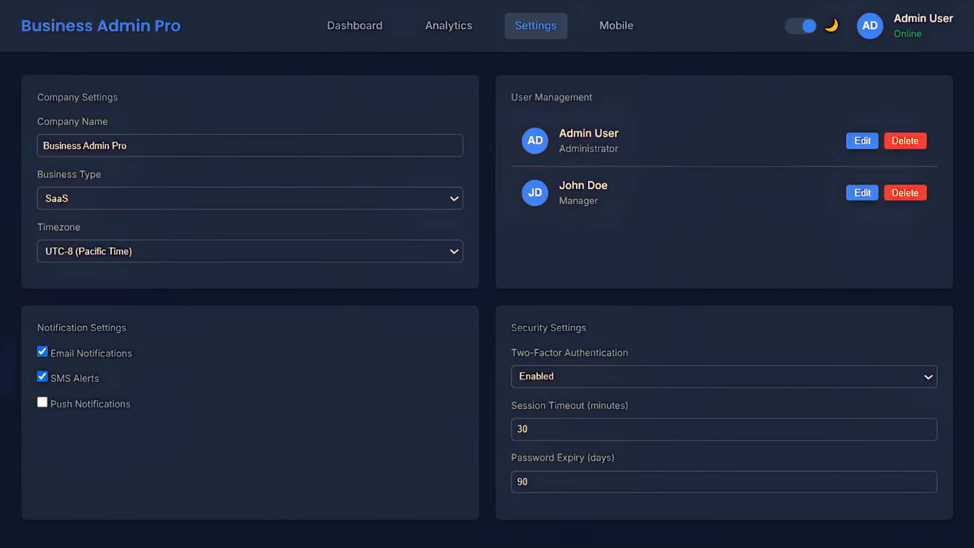The image size is (974, 548).
Task: Select the John Doe JD avatar icon
Action: click(534, 193)
